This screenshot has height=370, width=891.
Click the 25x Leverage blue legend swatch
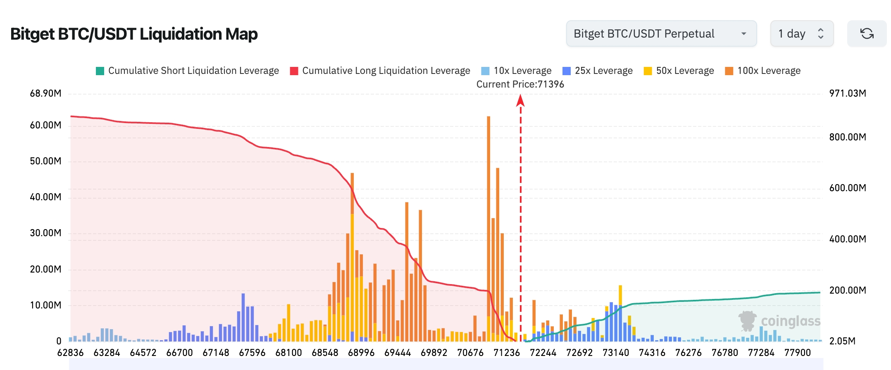pos(567,71)
